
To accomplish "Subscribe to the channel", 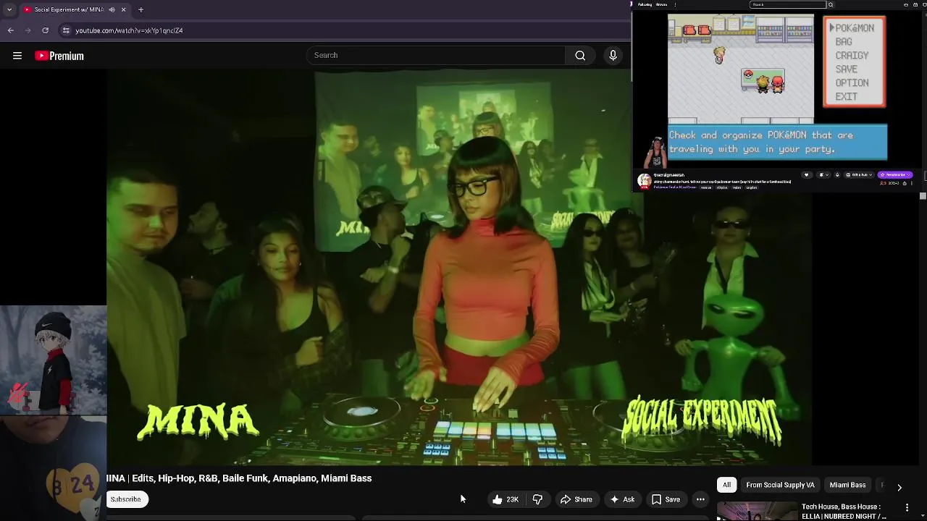I will 126,499.
